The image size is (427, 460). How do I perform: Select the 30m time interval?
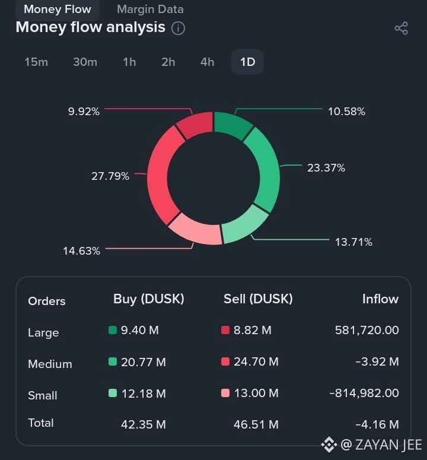tap(85, 62)
